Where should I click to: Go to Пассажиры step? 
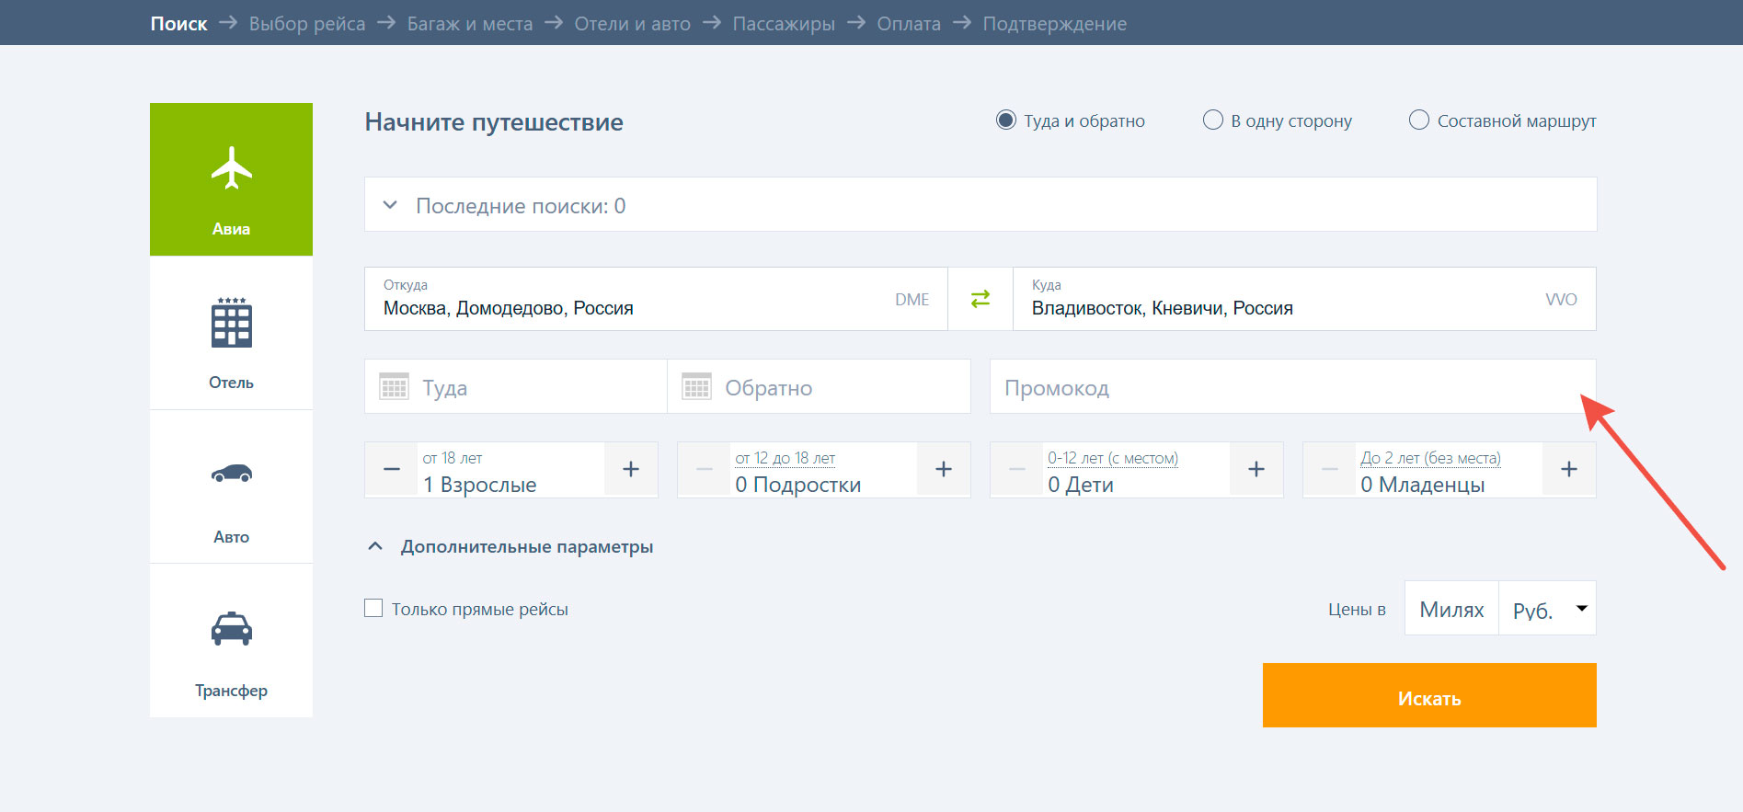[x=784, y=23]
